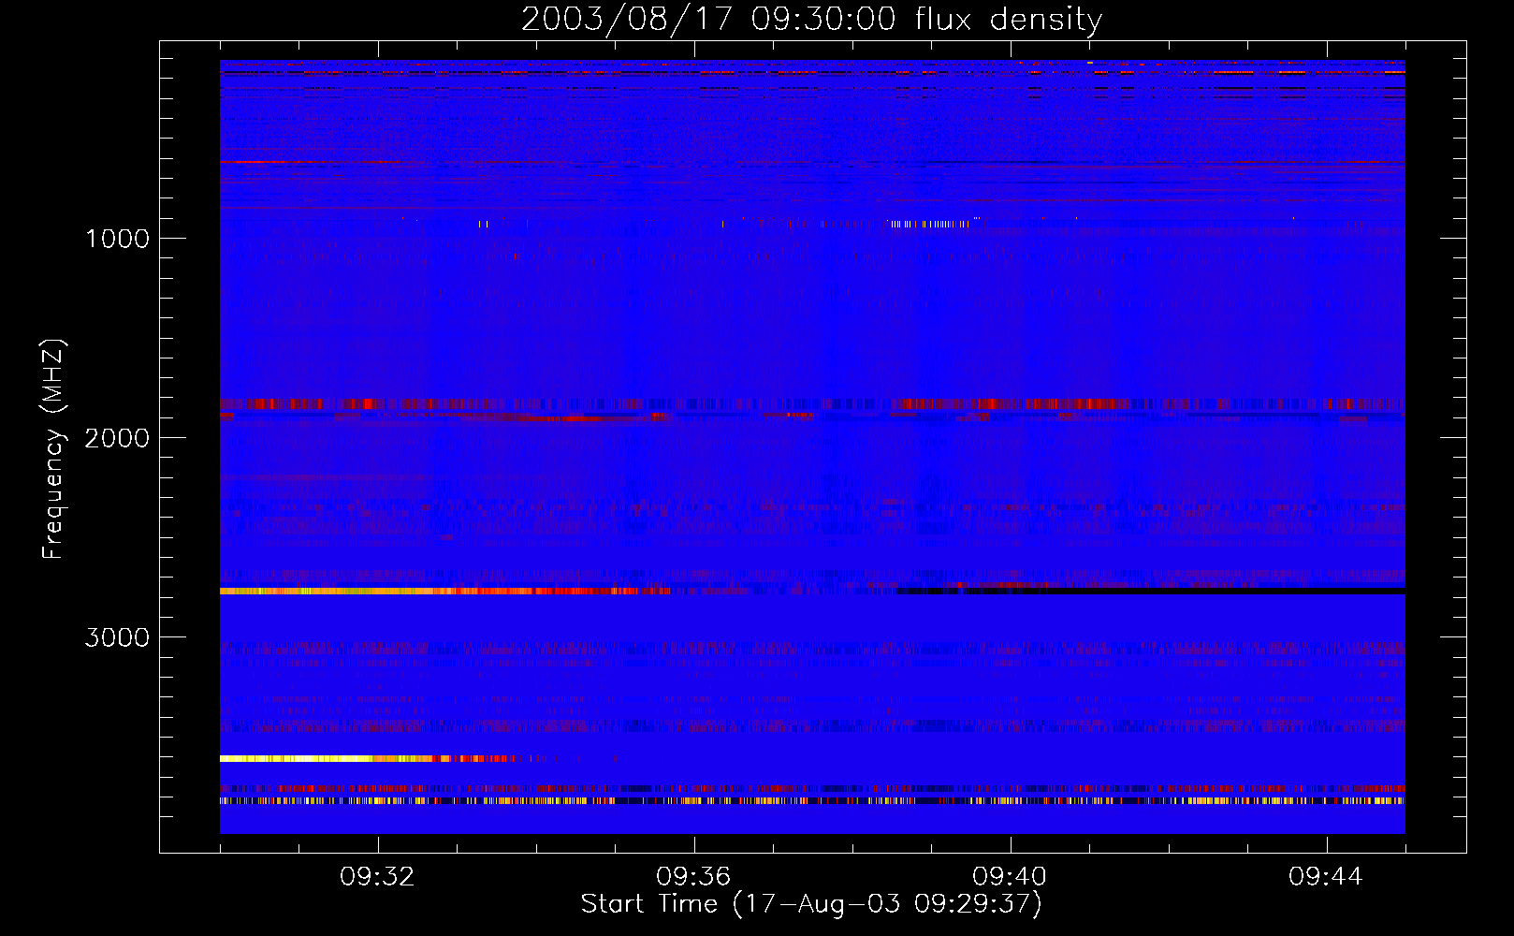1514x936 pixels.
Task: Click the red band just above 2000 MHz
Action: [812, 404]
